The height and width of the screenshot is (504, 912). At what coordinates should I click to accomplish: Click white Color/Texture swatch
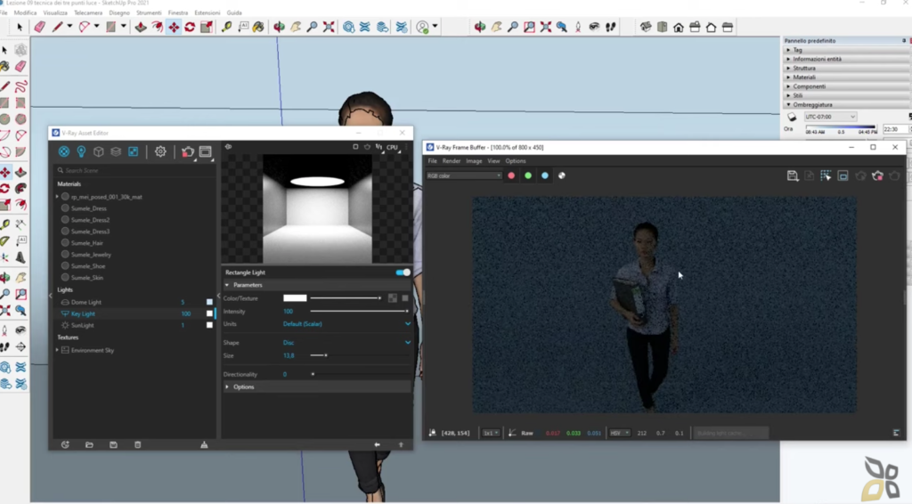point(295,298)
